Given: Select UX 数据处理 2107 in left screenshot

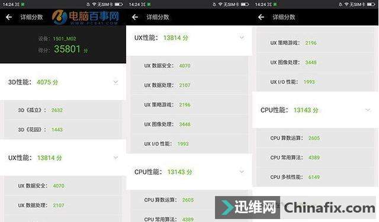Looking at the screenshot, I should [63, 205].
